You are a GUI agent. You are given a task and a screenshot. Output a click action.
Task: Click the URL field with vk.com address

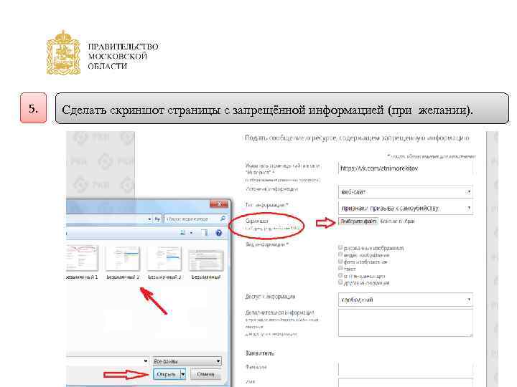click(x=406, y=168)
